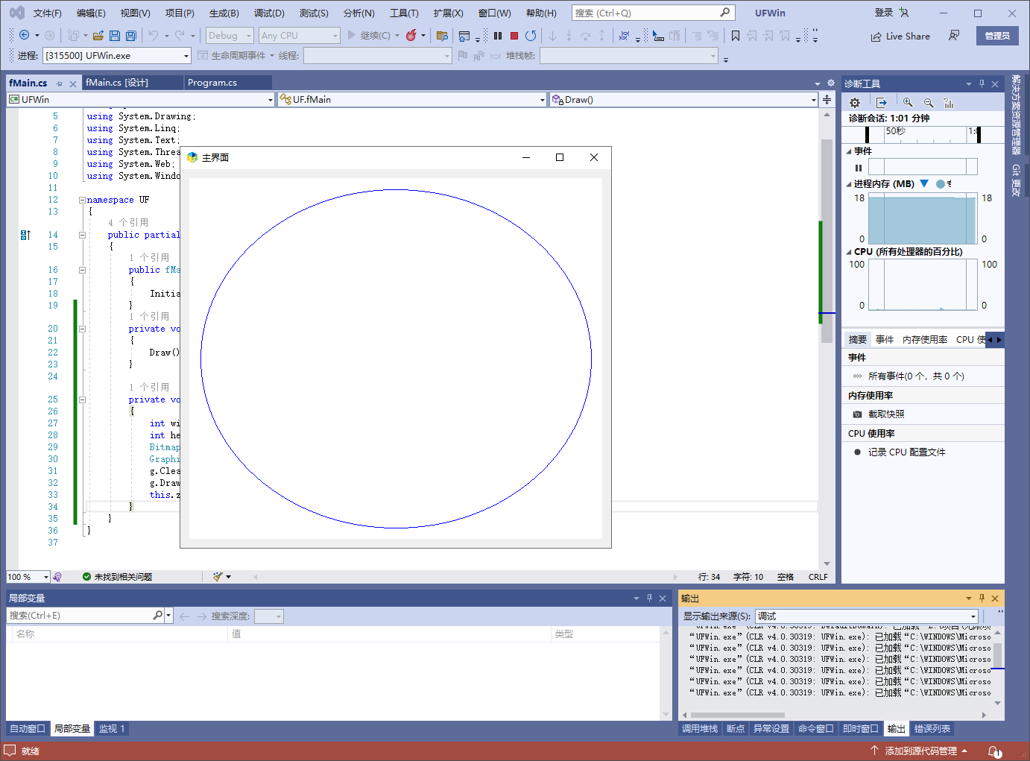
Task: Click the diagnostic Zoom Out magnifier icon
Action: 929,103
